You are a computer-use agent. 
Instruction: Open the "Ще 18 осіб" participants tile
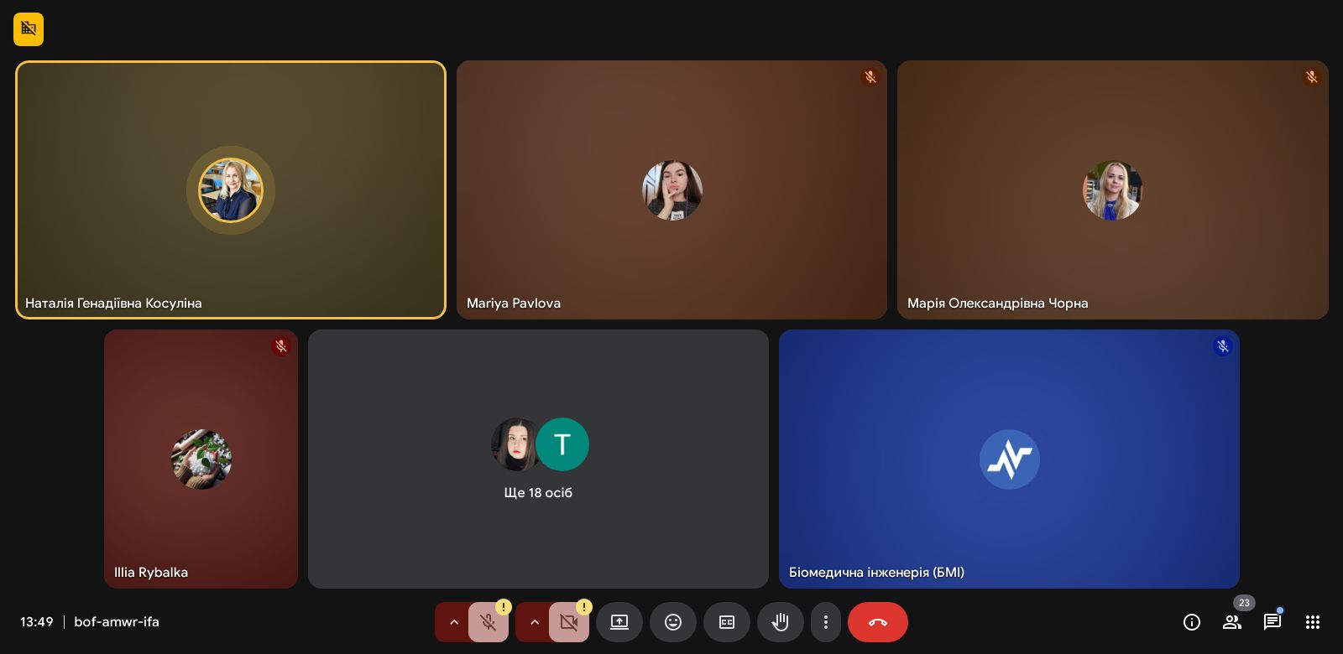pos(538,459)
